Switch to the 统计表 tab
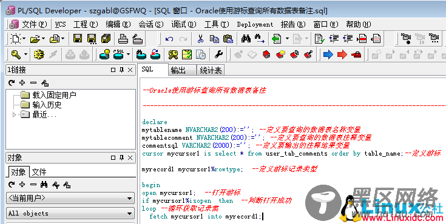Screen dimensions: 446x224 coord(211,70)
